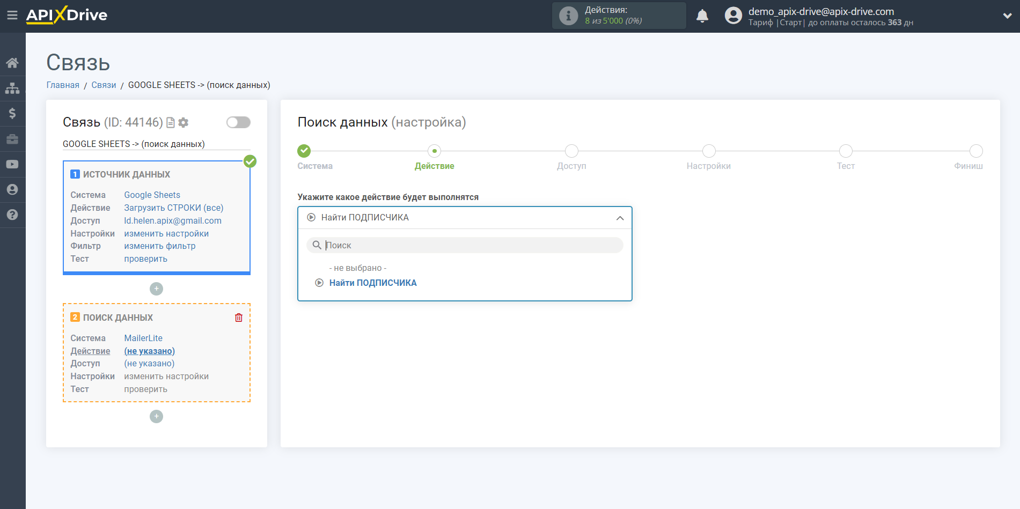Delete the Поиск данных block
This screenshot has width=1020, height=509.
point(239,318)
